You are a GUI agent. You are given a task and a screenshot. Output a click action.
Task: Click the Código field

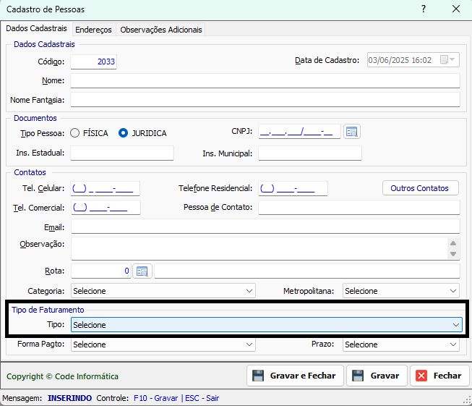[x=94, y=62]
